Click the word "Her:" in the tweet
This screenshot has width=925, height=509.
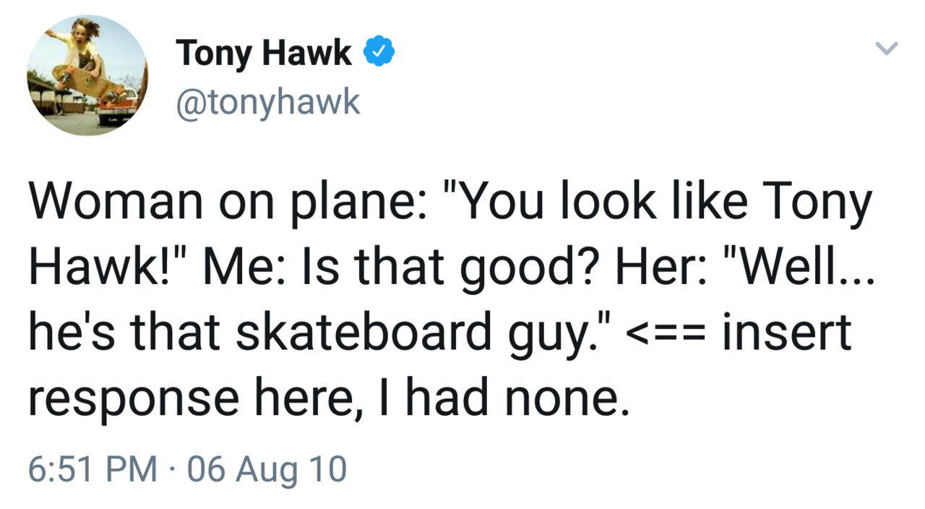[x=647, y=269]
